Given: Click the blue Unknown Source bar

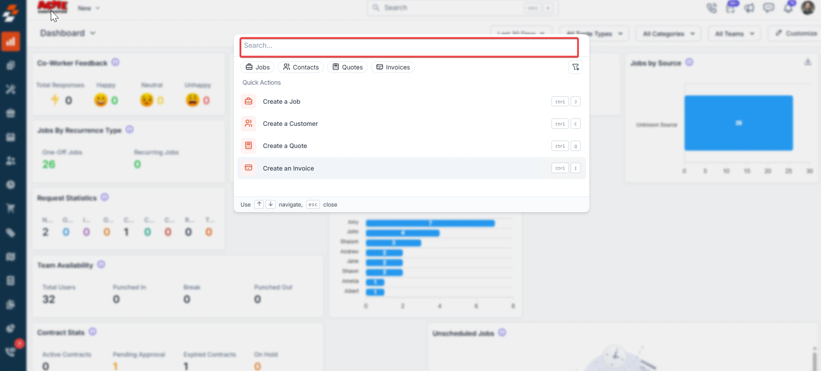Looking at the screenshot, I should point(739,123).
